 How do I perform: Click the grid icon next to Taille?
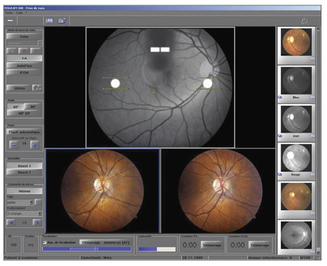[x=38, y=202]
